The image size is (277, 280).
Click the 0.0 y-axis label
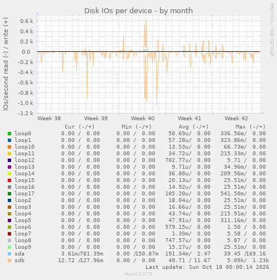click(x=26, y=52)
